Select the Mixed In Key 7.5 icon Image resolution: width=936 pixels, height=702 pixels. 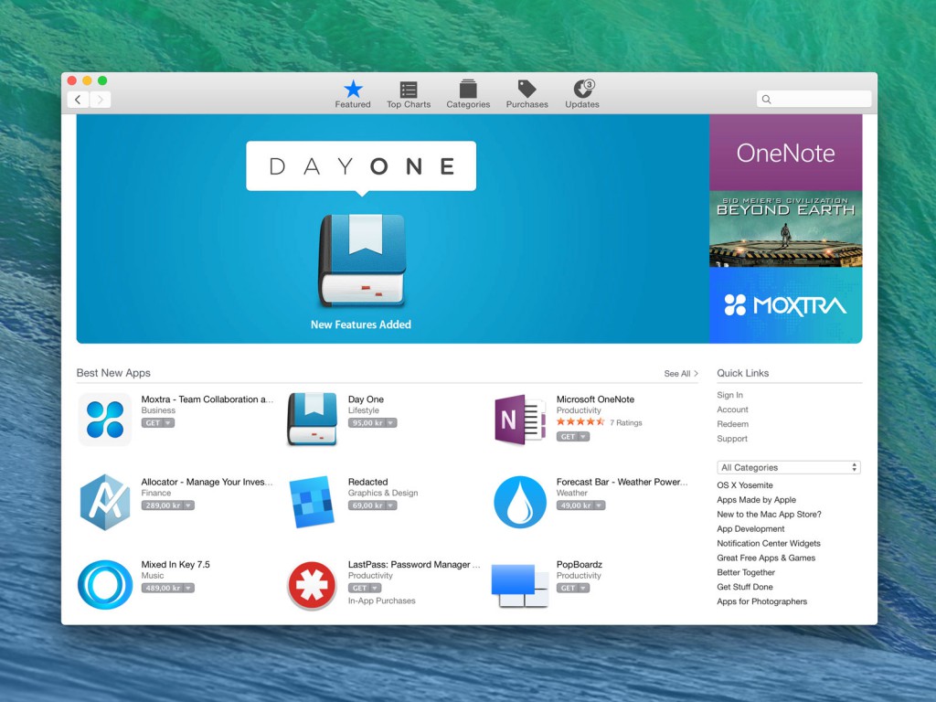(x=103, y=584)
